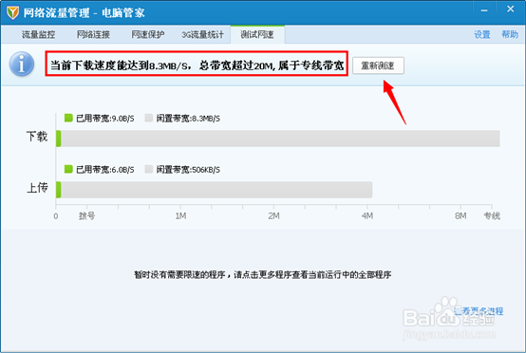This screenshot has width=526, height=353.
Task: Click the 上传 bandwidth bar
Action: pos(214,190)
